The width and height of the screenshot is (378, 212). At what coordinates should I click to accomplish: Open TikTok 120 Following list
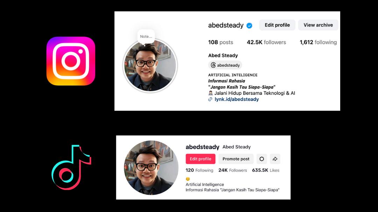[199, 170]
